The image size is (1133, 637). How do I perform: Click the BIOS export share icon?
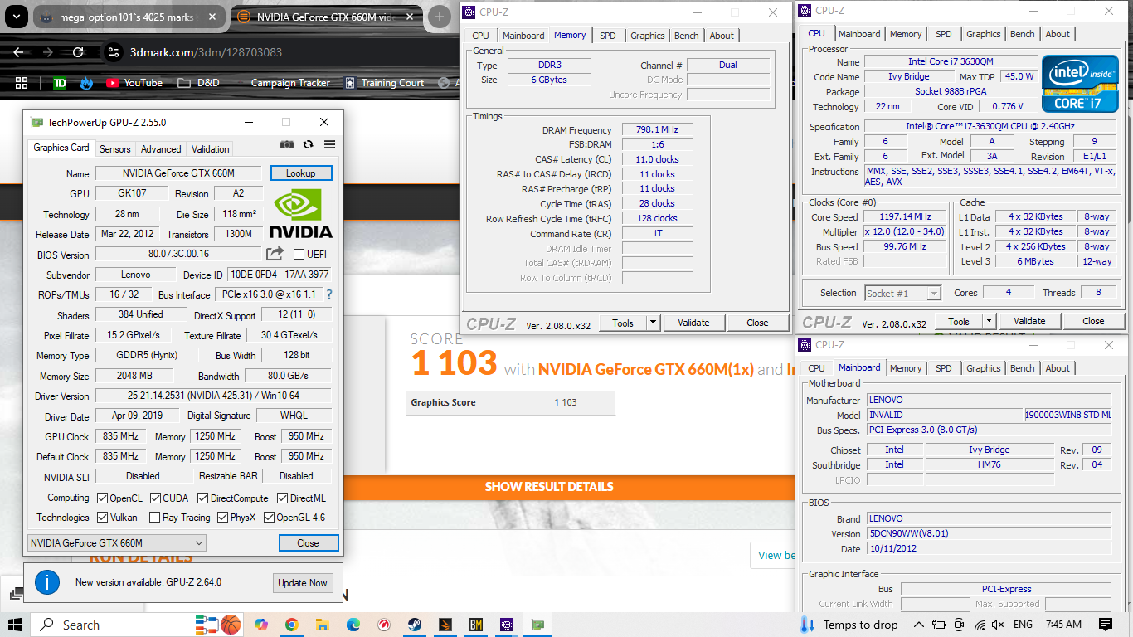tap(275, 254)
